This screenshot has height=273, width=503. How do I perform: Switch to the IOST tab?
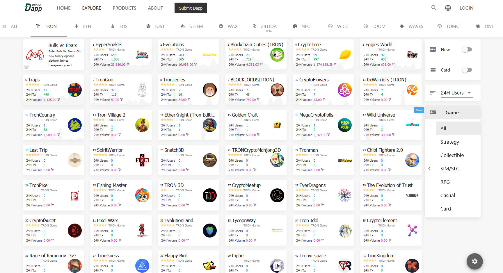tap(156, 26)
